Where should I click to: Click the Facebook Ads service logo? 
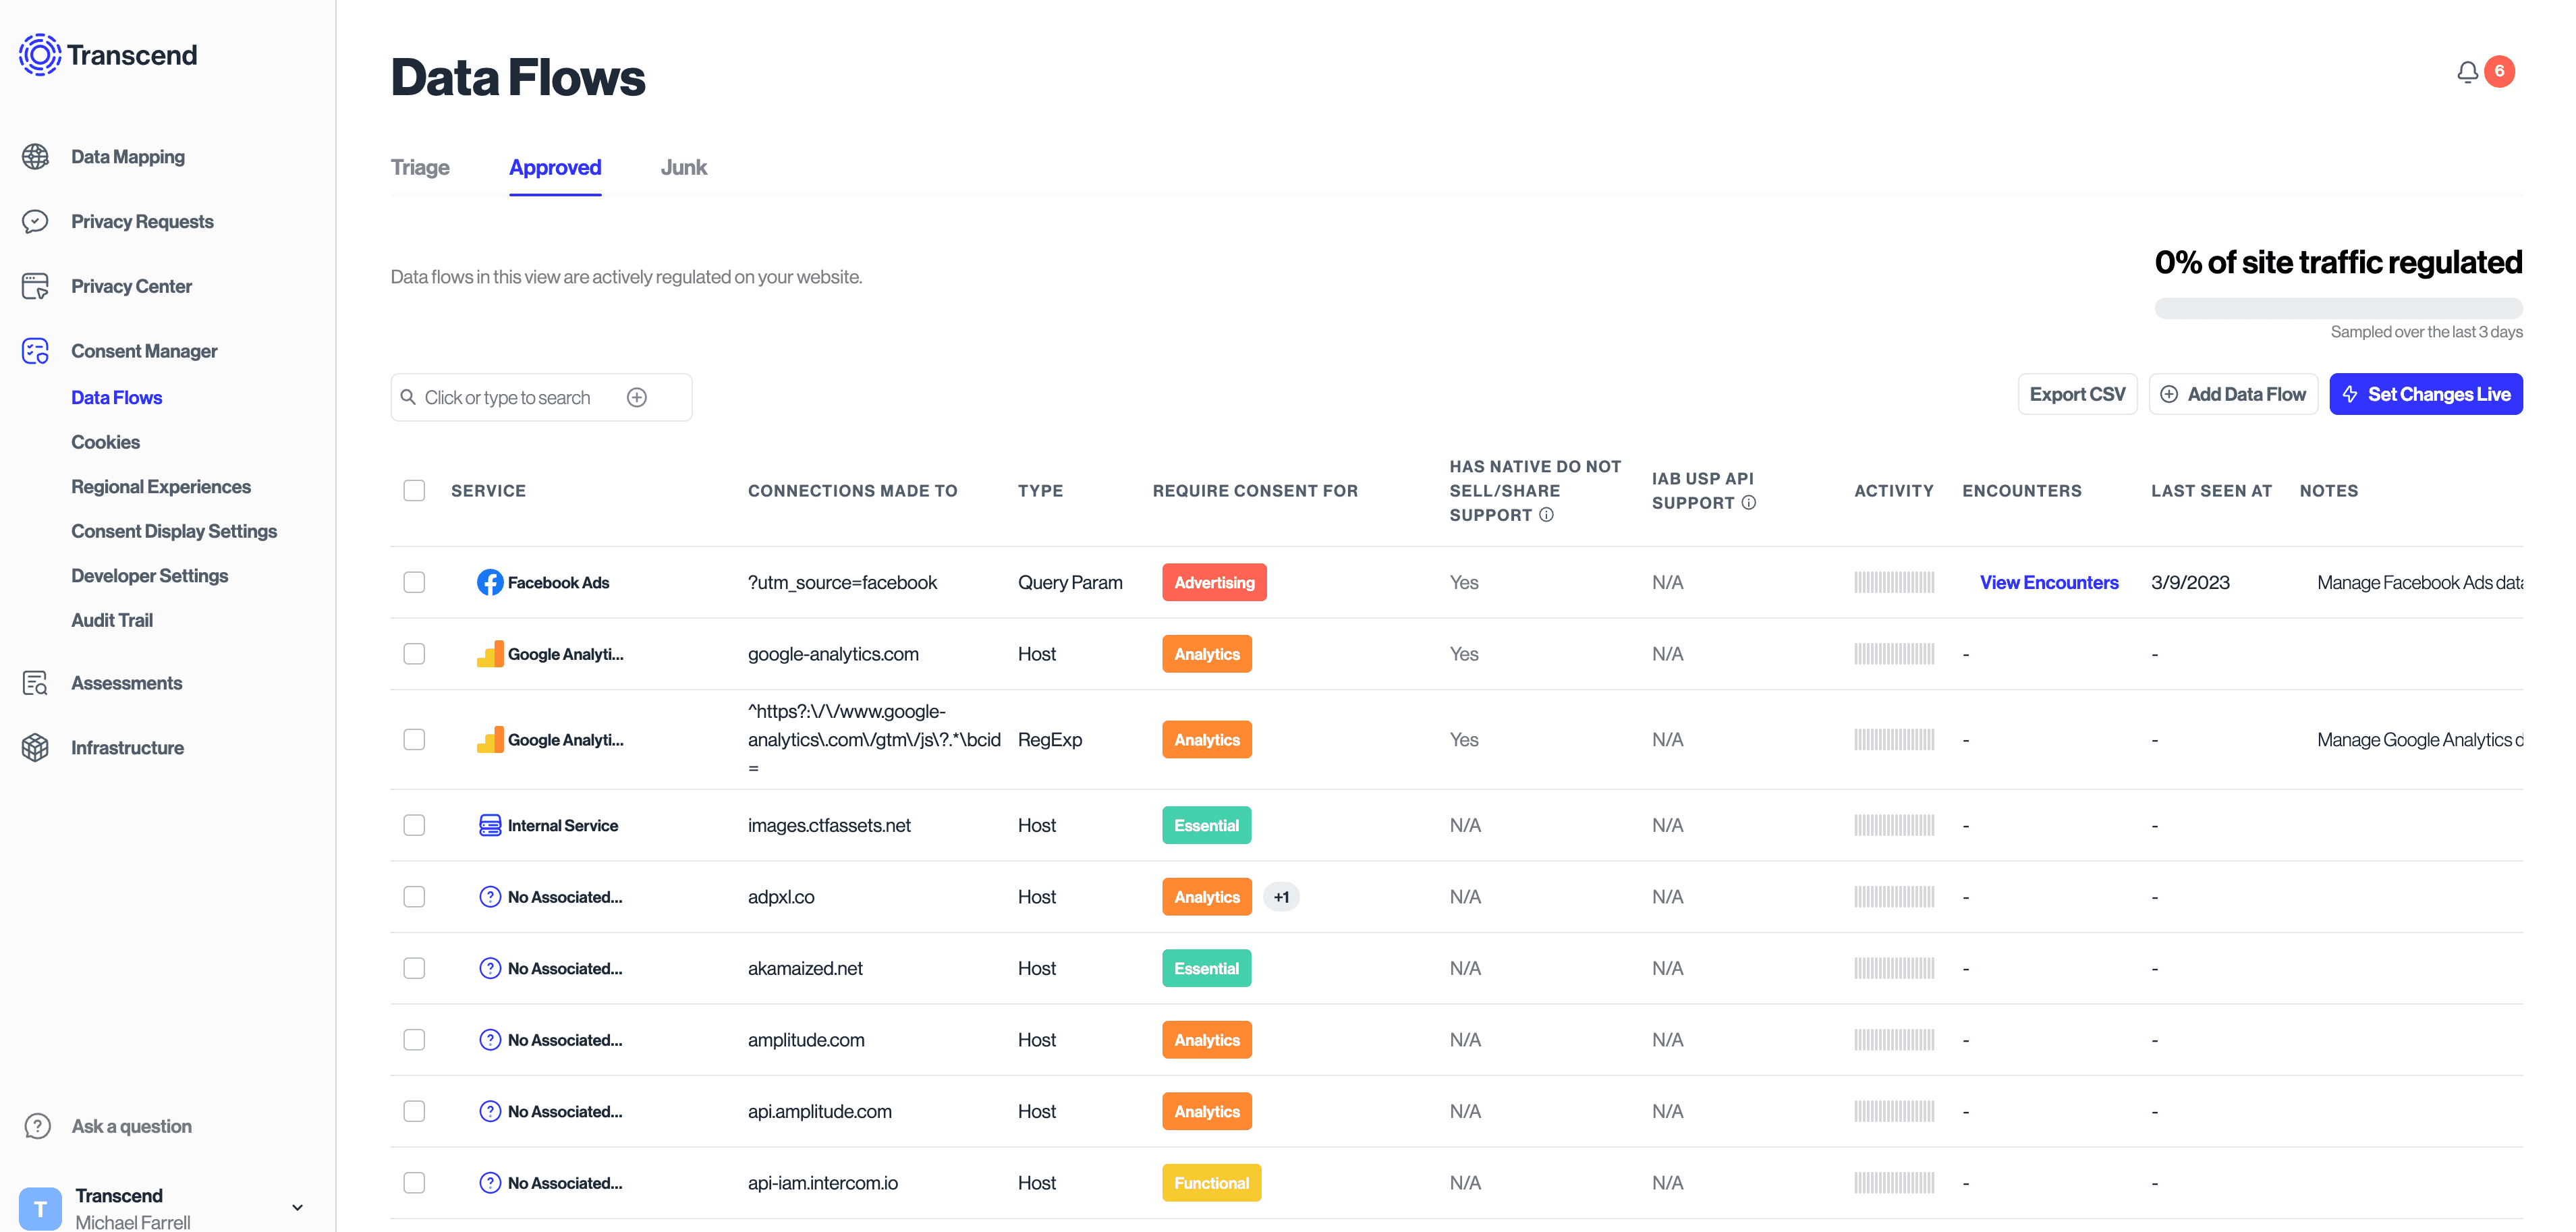click(490, 582)
